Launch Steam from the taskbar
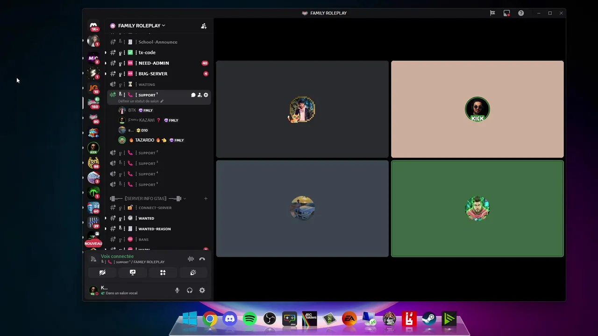Image resolution: width=598 pixels, height=336 pixels. tap(429, 319)
